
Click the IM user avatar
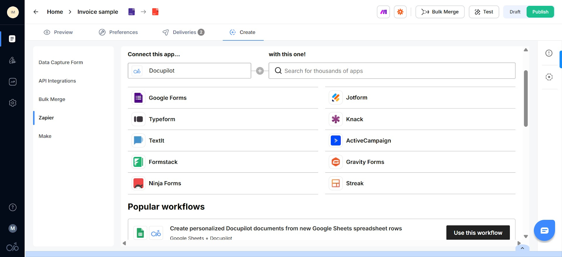coord(13,12)
